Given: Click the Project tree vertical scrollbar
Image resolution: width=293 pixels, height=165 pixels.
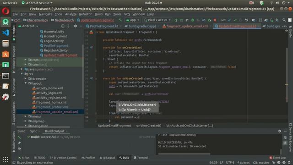Looking at the screenshot, I should [x=82, y=71].
